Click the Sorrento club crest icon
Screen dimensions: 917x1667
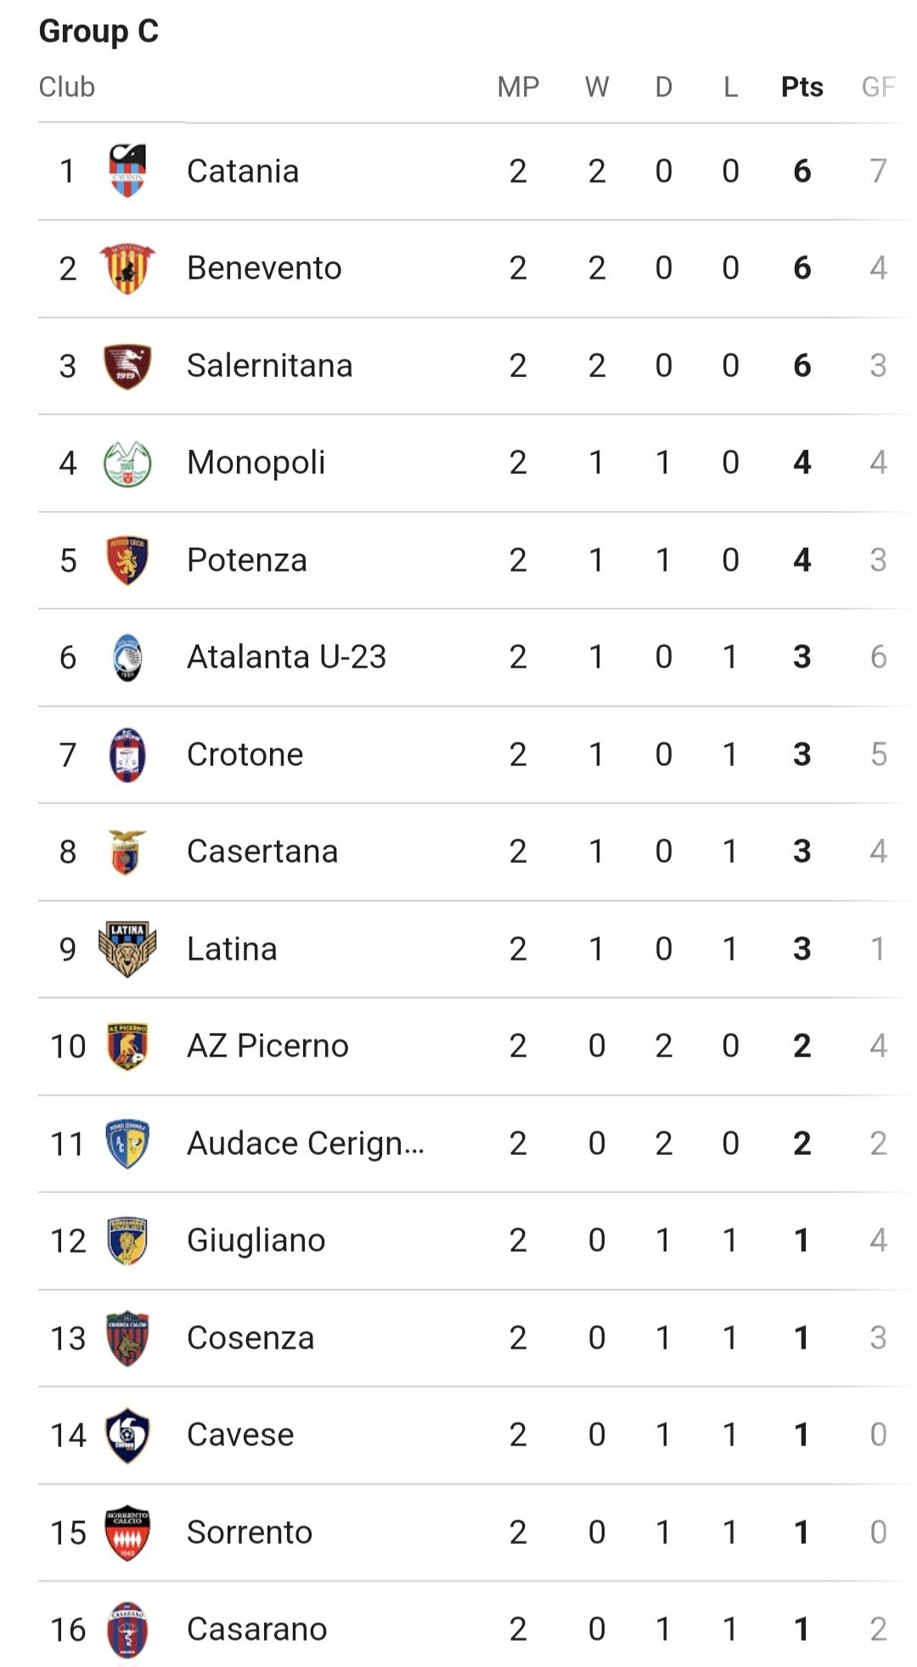pyautogui.click(x=127, y=1533)
